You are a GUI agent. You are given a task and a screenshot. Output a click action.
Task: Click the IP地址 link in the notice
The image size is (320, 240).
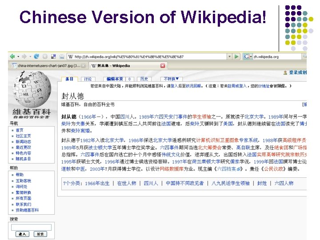point(264,86)
